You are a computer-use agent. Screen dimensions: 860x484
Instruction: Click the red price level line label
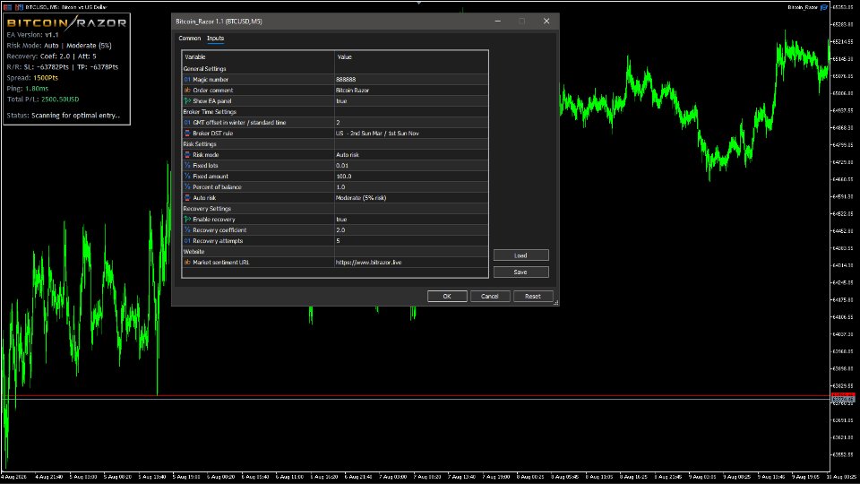click(843, 395)
